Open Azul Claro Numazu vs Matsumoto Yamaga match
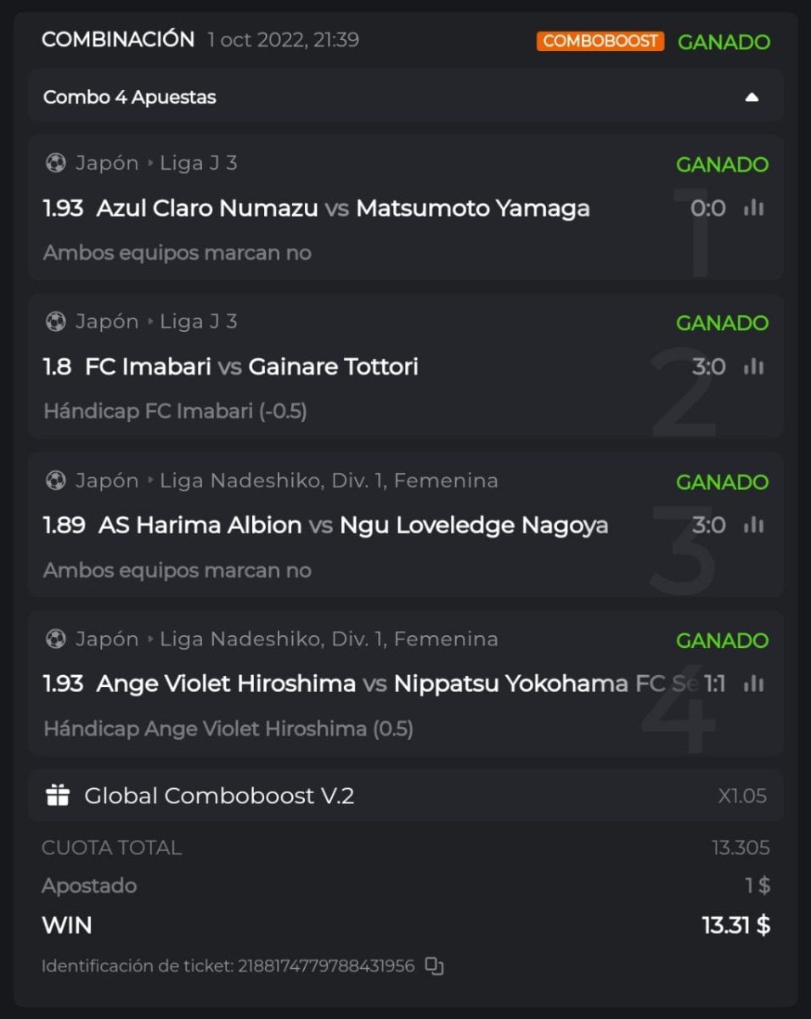Viewport: 811px width, 1019px height. click(x=343, y=208)
